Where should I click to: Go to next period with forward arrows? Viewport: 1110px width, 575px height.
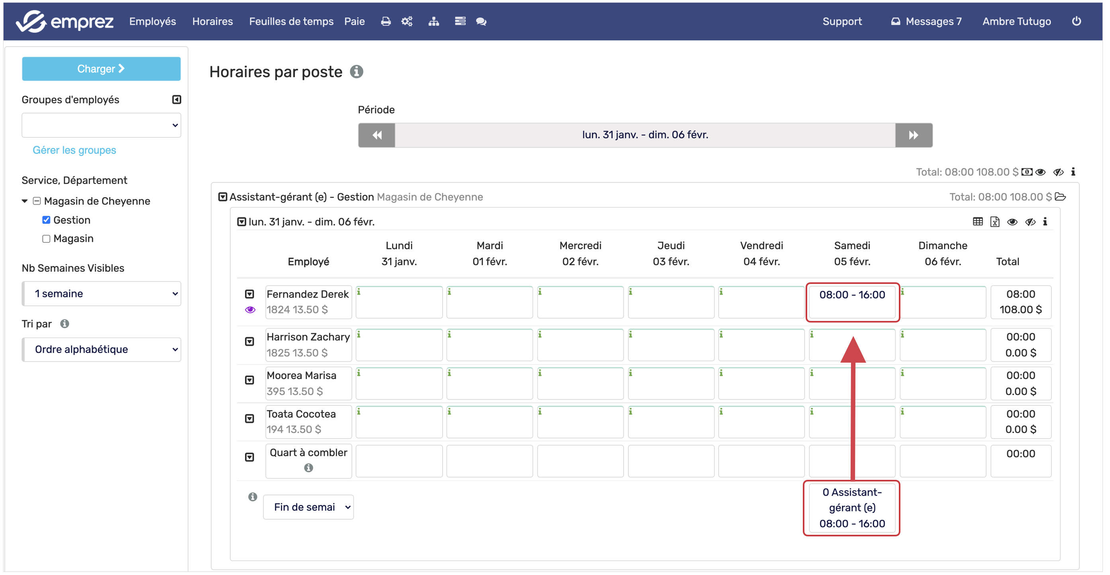(913, 135)
